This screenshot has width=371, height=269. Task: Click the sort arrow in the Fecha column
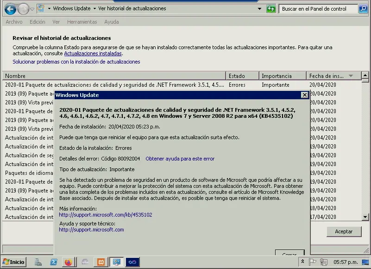coord(351,76)
